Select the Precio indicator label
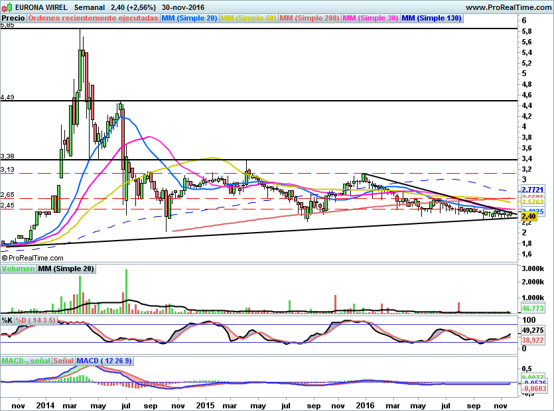Screen dimensions: 554x411 tap(13, 18)
